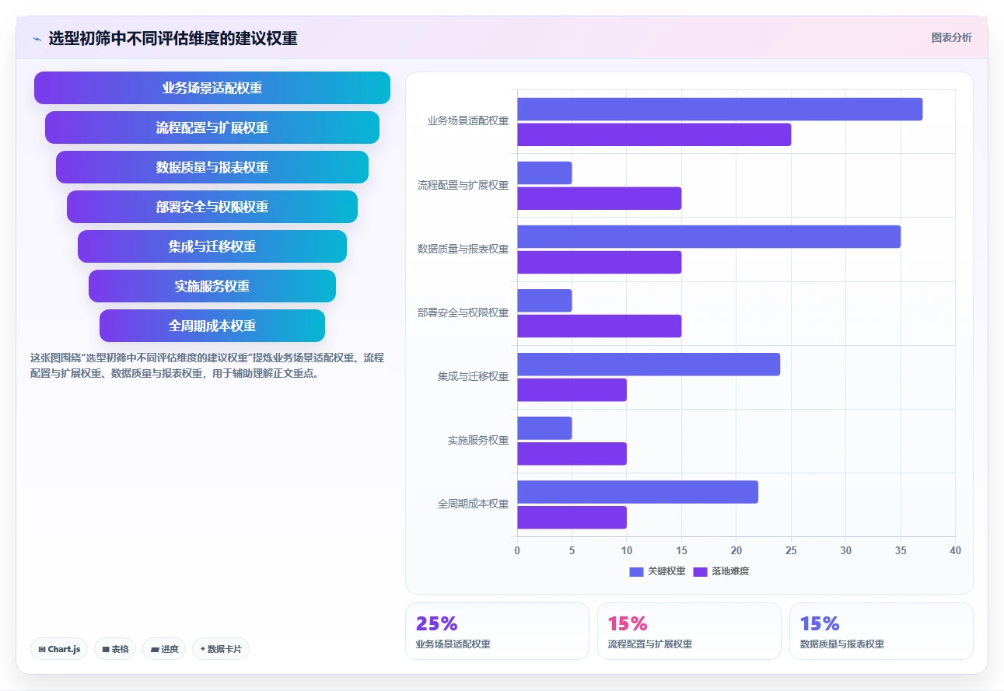Open the 25% 业务场景适配权重 data card
The height and width of the screenshot is (691, 1004).
[x=497, y=631]
